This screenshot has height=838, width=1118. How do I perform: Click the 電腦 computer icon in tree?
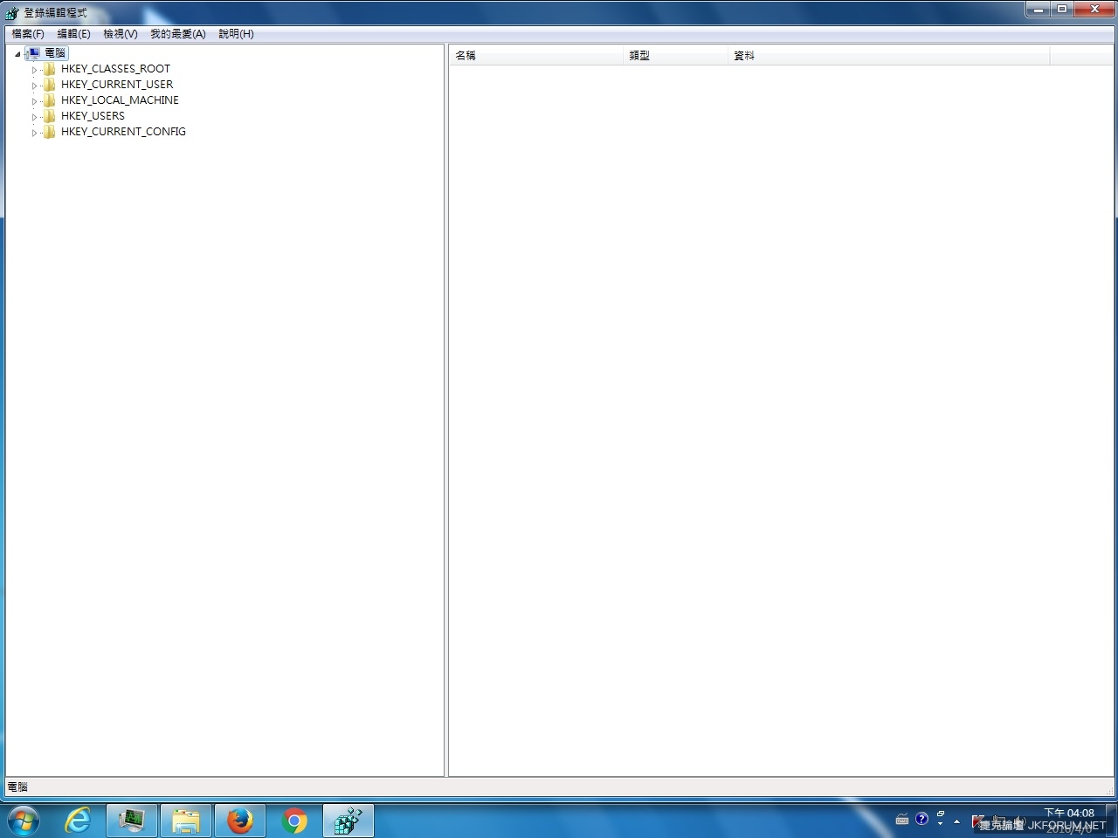pos(34,53)
